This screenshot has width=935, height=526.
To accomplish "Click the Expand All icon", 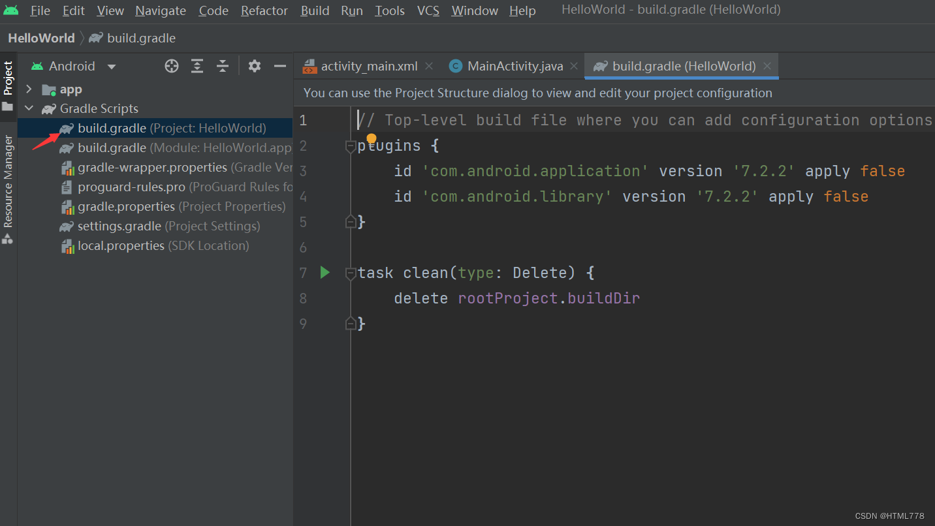I will [x=197, y=66].
